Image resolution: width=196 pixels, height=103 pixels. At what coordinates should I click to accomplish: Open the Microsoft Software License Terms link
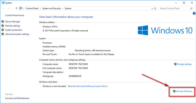87,86
